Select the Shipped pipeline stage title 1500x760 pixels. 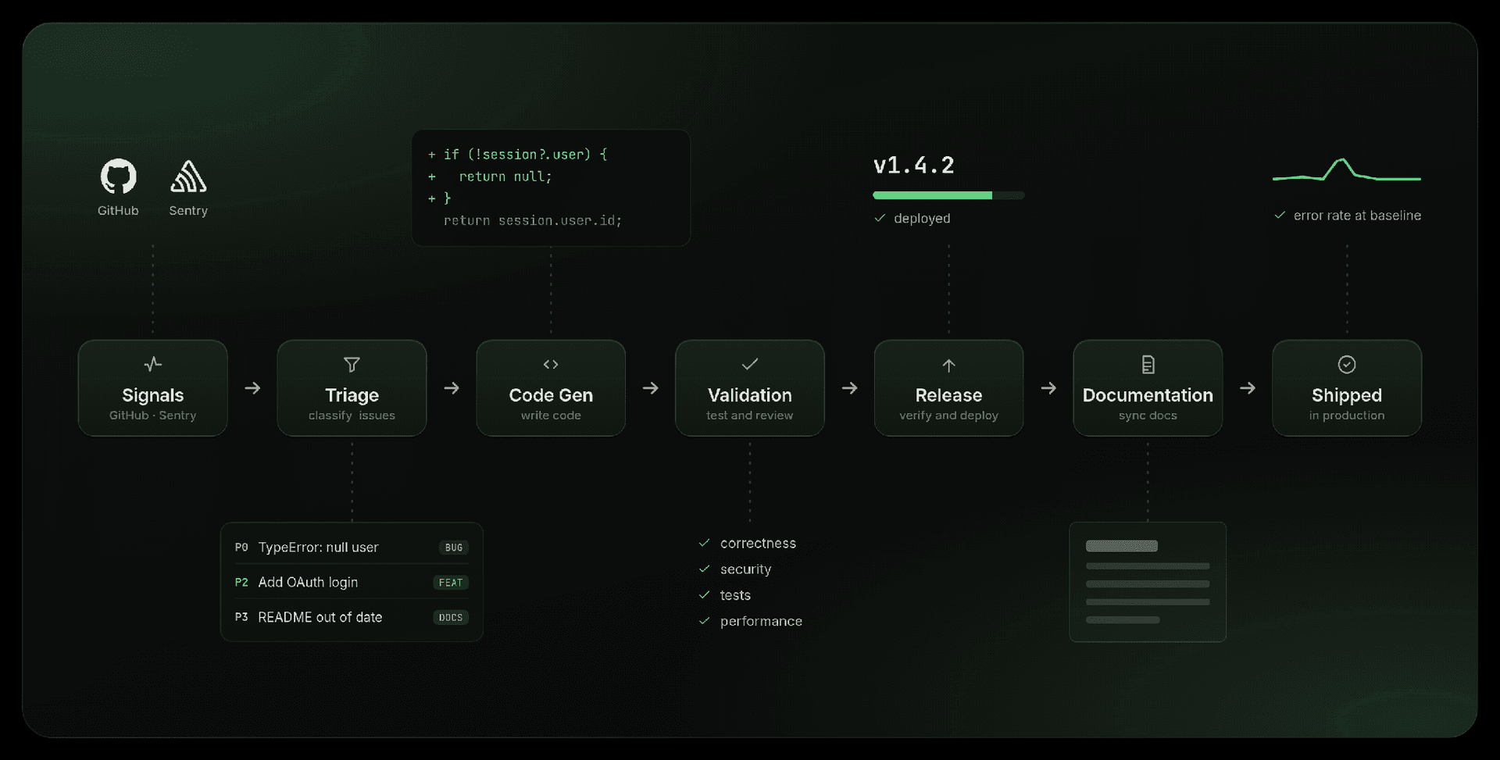(1347, 395)
